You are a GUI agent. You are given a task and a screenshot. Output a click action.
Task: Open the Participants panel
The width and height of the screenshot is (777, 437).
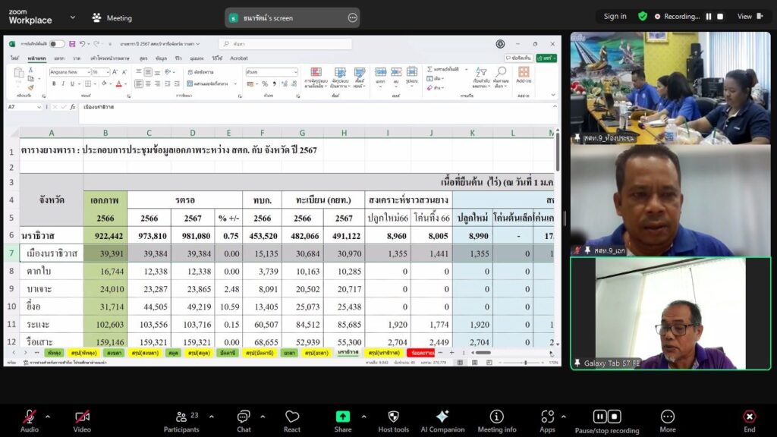click(x=181, y=417)
